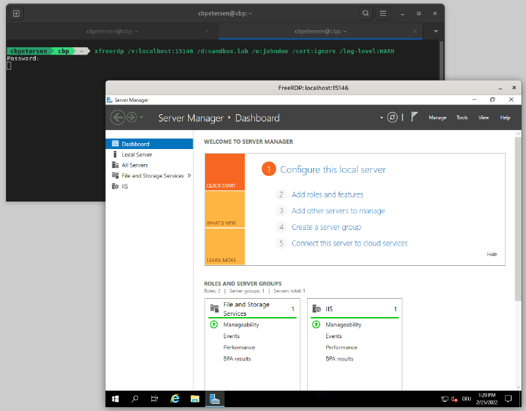Open the dropdown arrow next to refresh
Image resolution: width=526 pixels, height=411 pixels.
tap(381, 118)
